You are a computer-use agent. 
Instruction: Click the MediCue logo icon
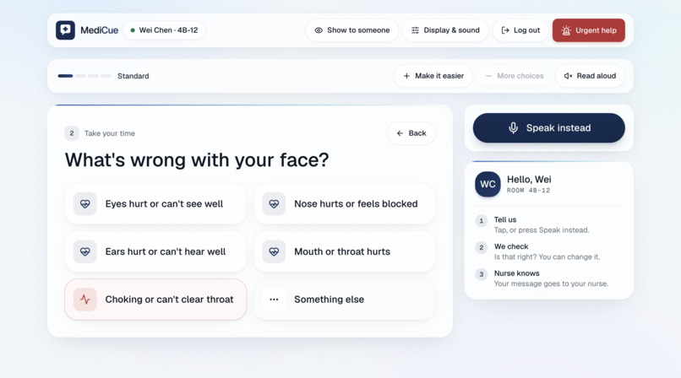[65, 30]
